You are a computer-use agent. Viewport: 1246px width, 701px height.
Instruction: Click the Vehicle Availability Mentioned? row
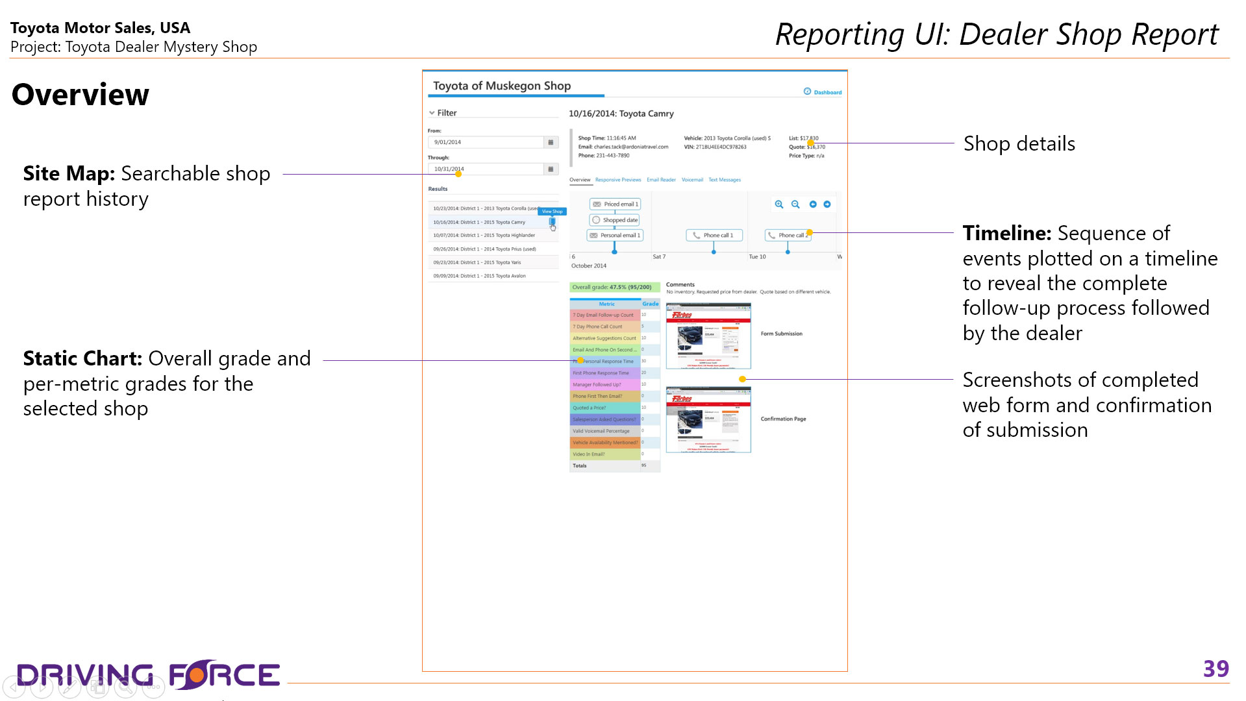coord(614,443)
